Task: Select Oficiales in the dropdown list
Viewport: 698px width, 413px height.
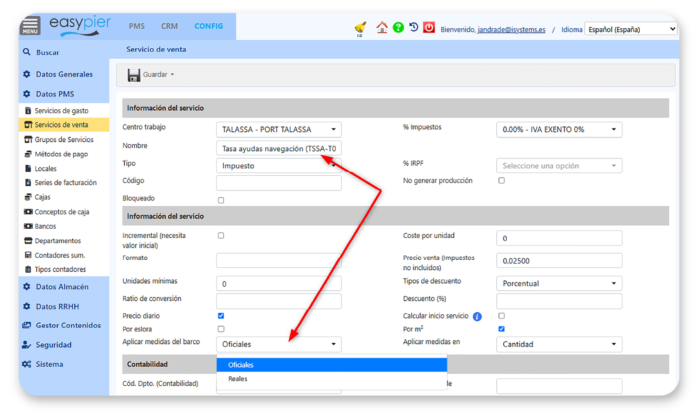Action: pos(332,365)
